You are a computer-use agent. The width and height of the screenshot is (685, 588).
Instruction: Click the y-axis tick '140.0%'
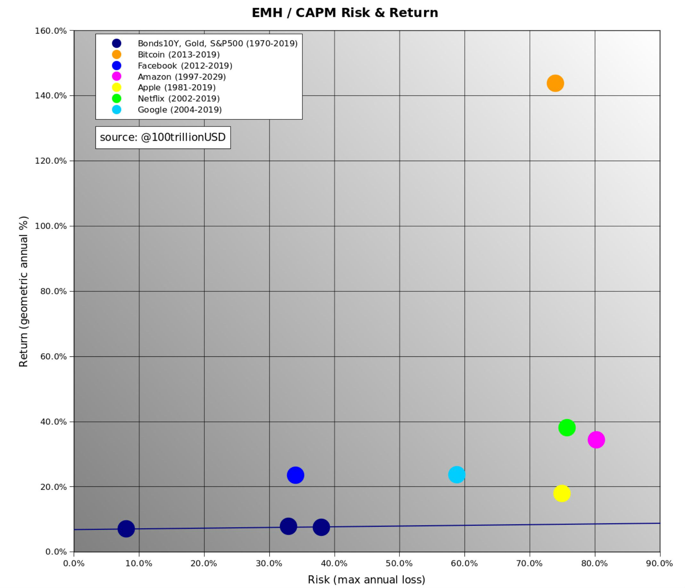tap(51, 96)
